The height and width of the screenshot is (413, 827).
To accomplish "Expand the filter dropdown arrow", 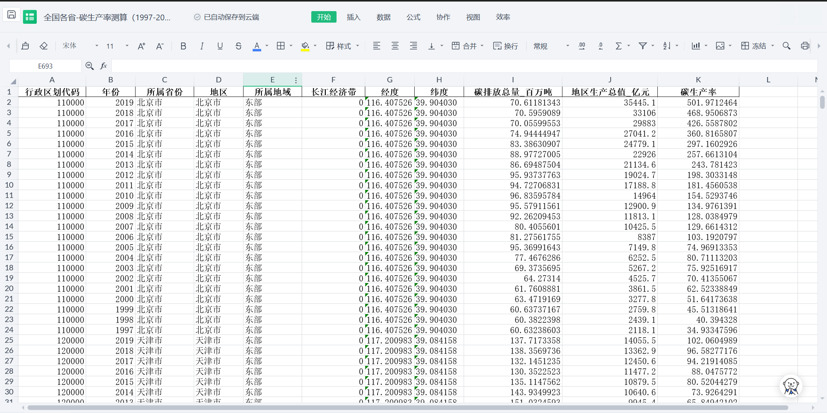I will click(x=653, y=46).
